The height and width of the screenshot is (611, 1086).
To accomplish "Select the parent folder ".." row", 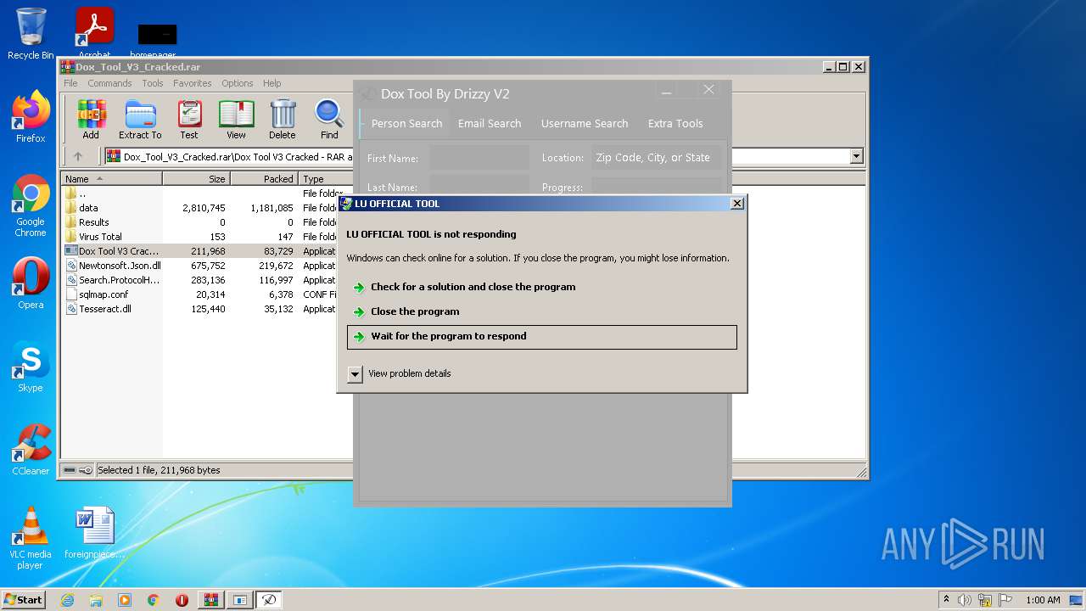I will click(207, 193).
